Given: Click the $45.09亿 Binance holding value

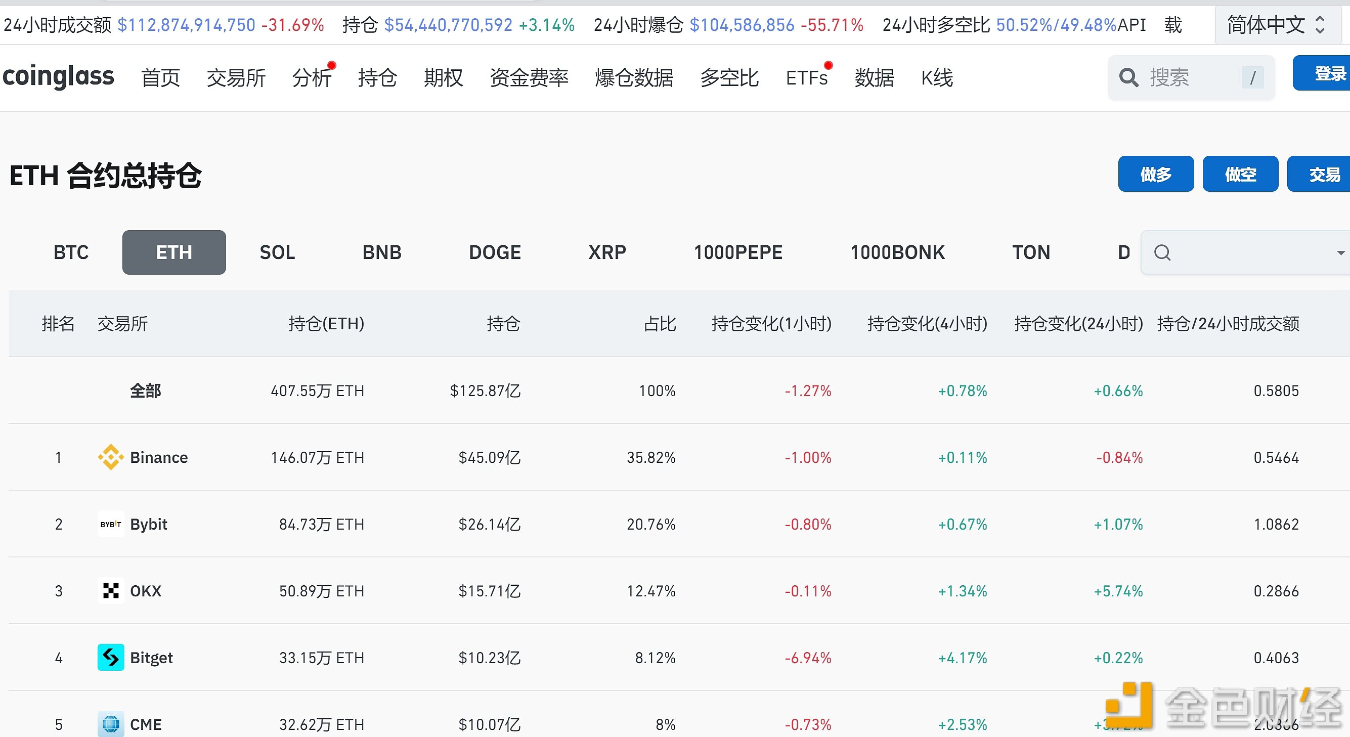Looking at the screenshot, I should coord(490,457).
